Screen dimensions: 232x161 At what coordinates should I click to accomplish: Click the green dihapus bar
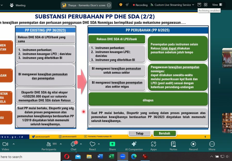pos(148,99)
